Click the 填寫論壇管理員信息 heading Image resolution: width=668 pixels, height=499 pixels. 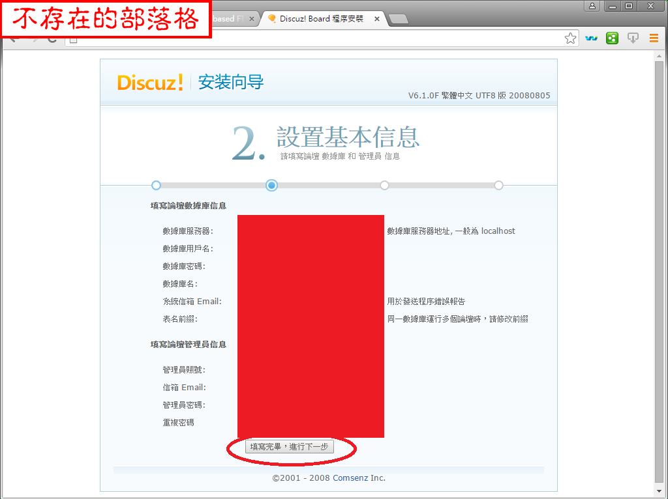(189, 345)
